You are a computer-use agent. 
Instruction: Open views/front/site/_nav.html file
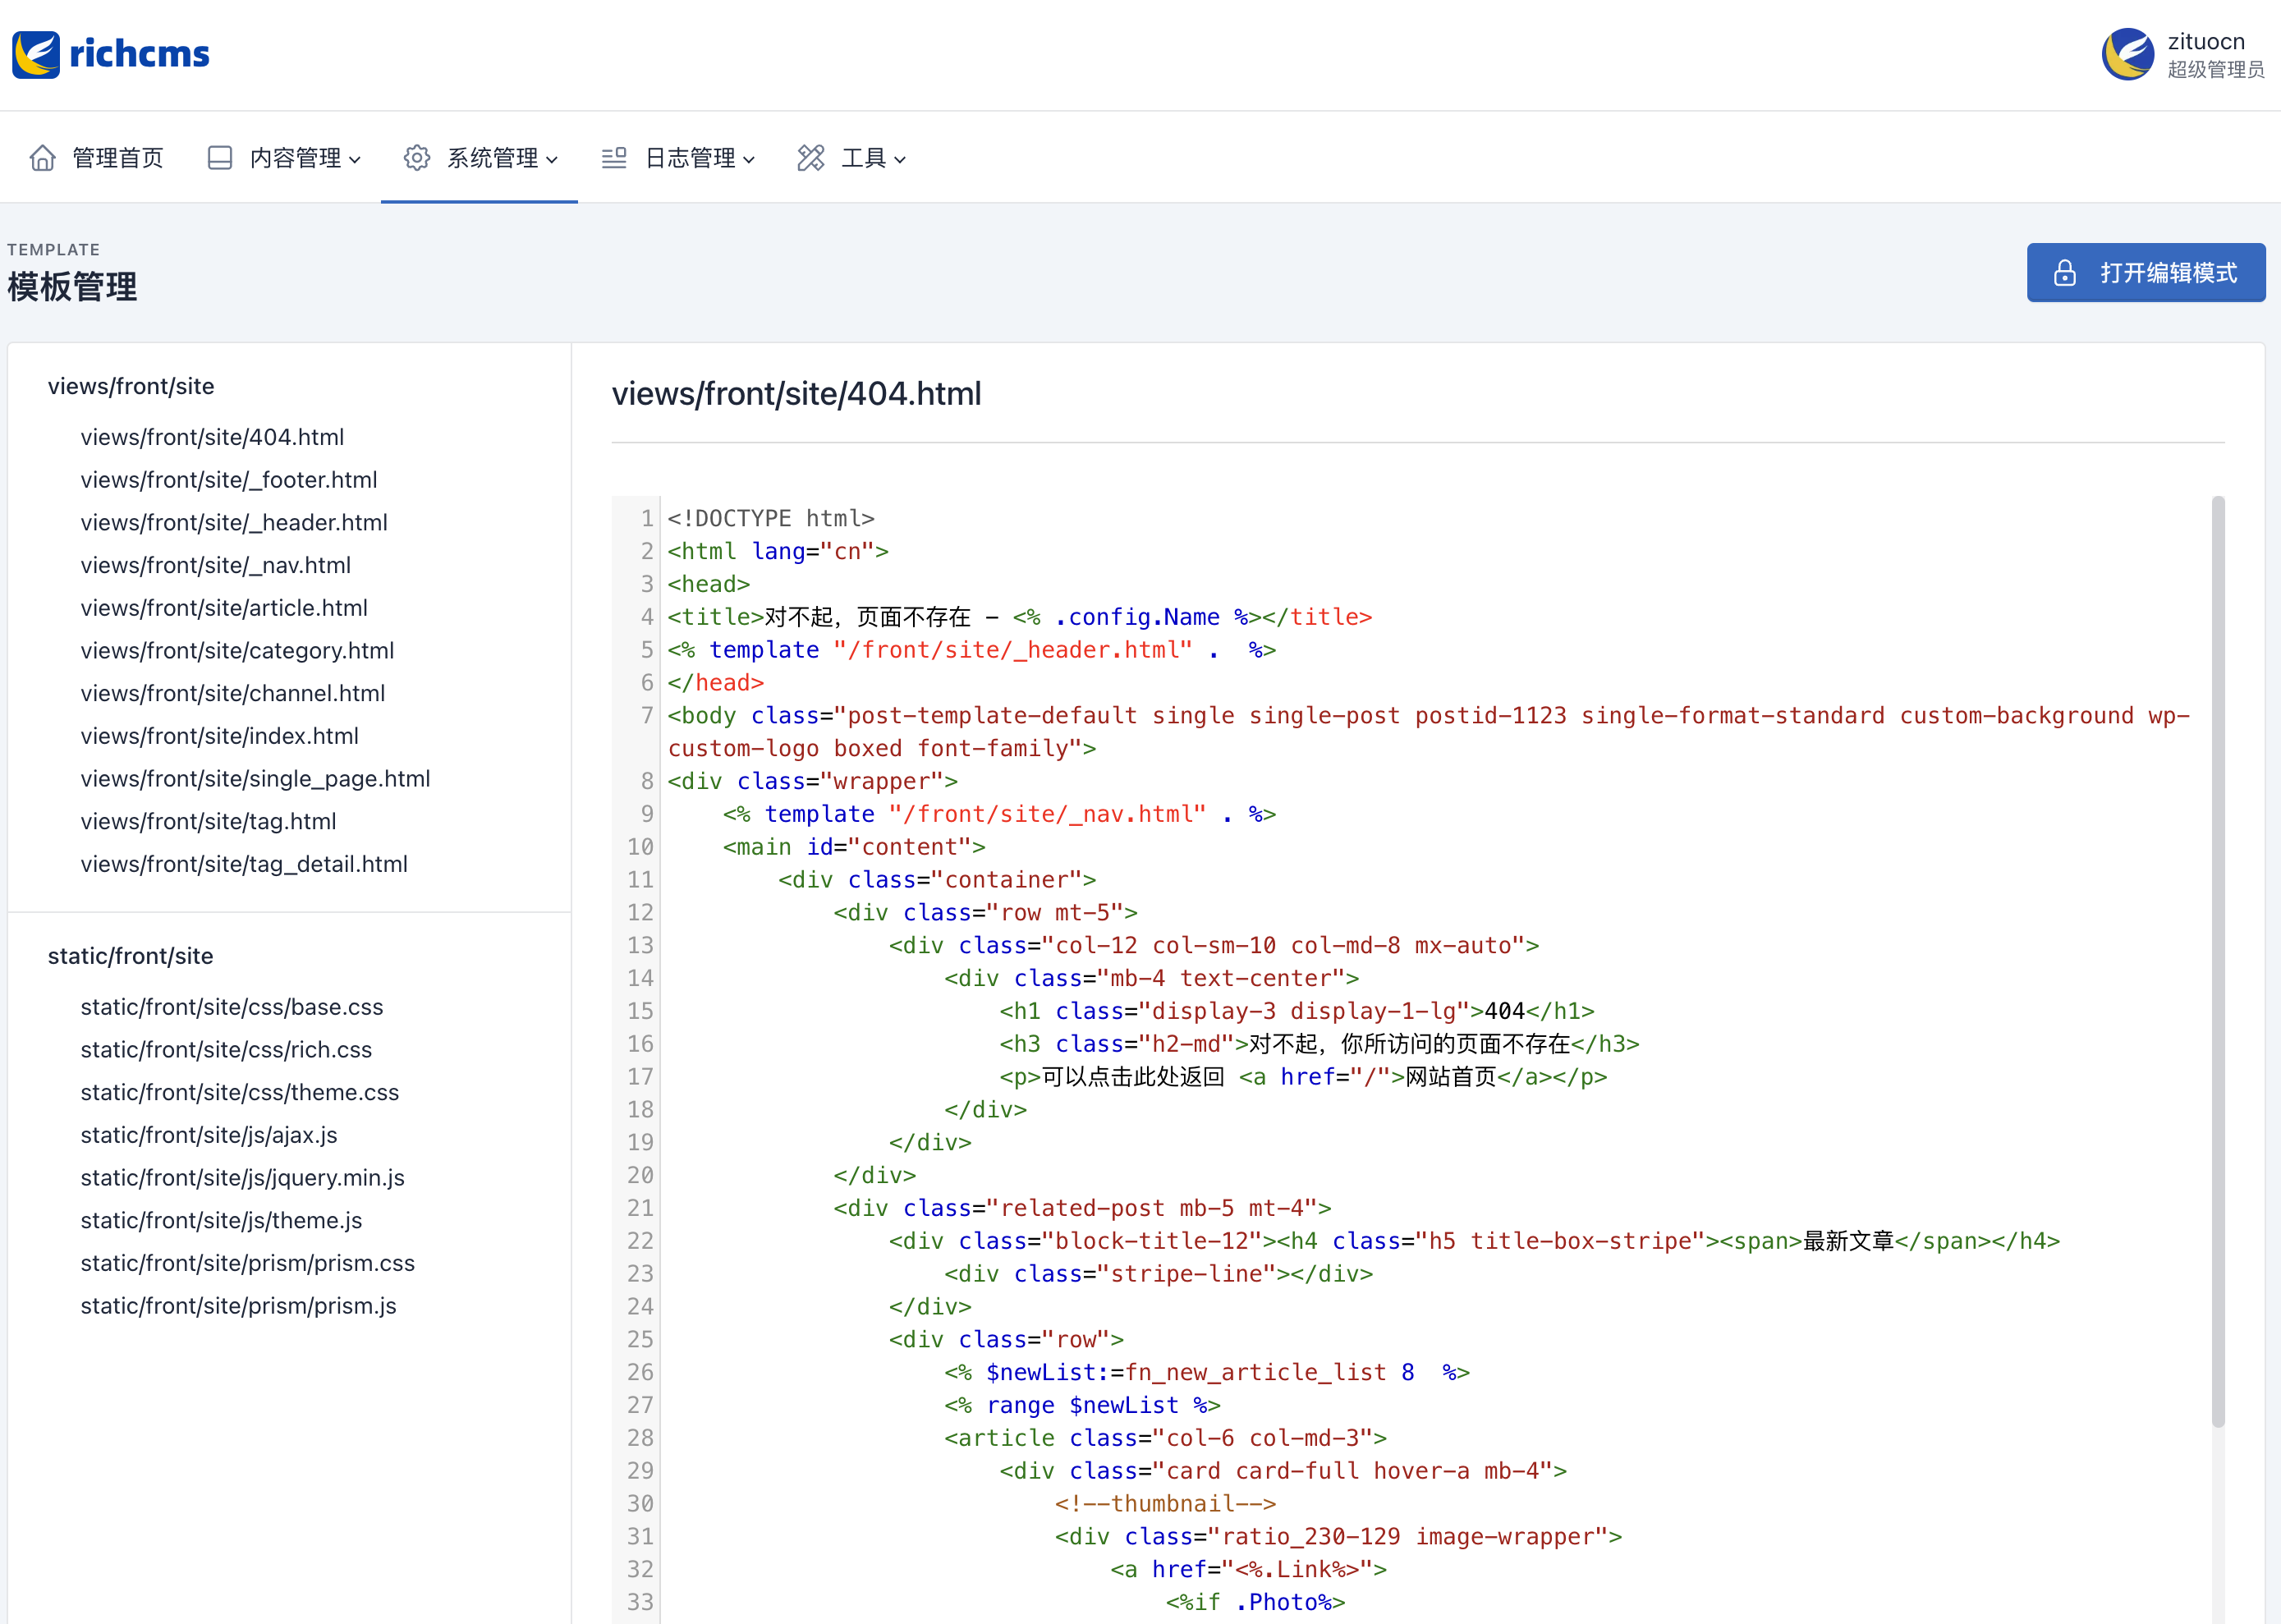[216, 565]
